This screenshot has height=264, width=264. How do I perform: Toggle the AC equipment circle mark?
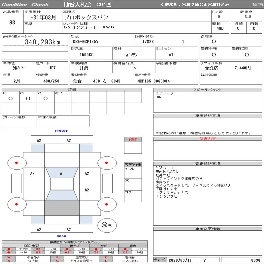[11, 98]
